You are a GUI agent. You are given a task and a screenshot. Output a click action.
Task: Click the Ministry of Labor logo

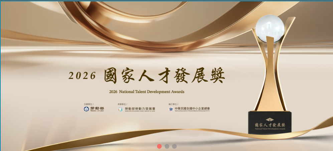point(94,109)
